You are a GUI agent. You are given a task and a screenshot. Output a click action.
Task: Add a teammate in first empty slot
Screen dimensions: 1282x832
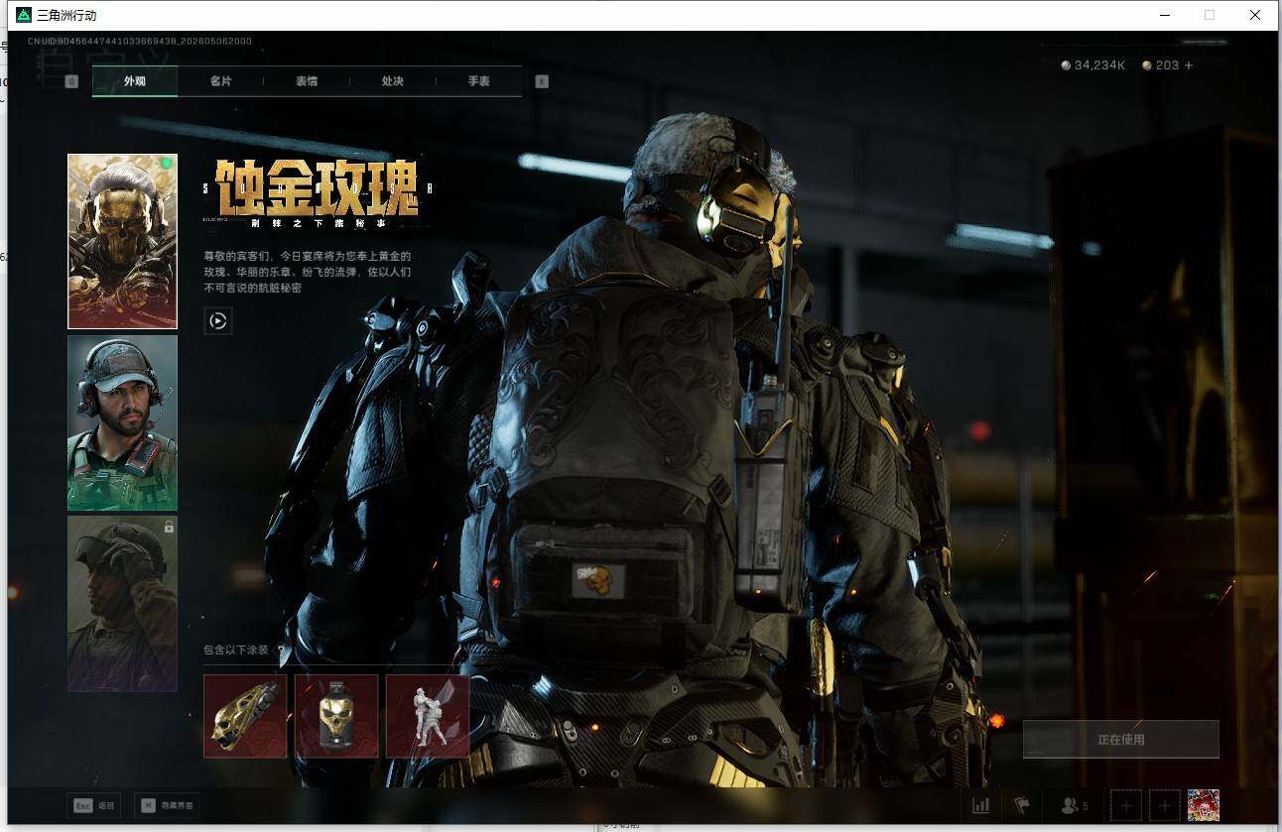[x=1126, y=806]
